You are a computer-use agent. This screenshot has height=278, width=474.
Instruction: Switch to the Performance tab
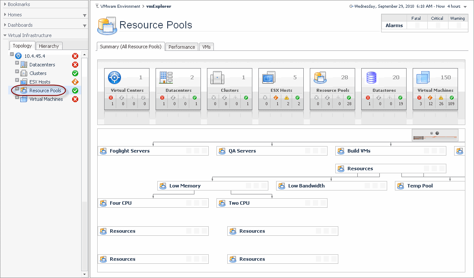click(x=181, y=47)
